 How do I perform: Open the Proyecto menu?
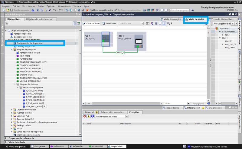6,6
